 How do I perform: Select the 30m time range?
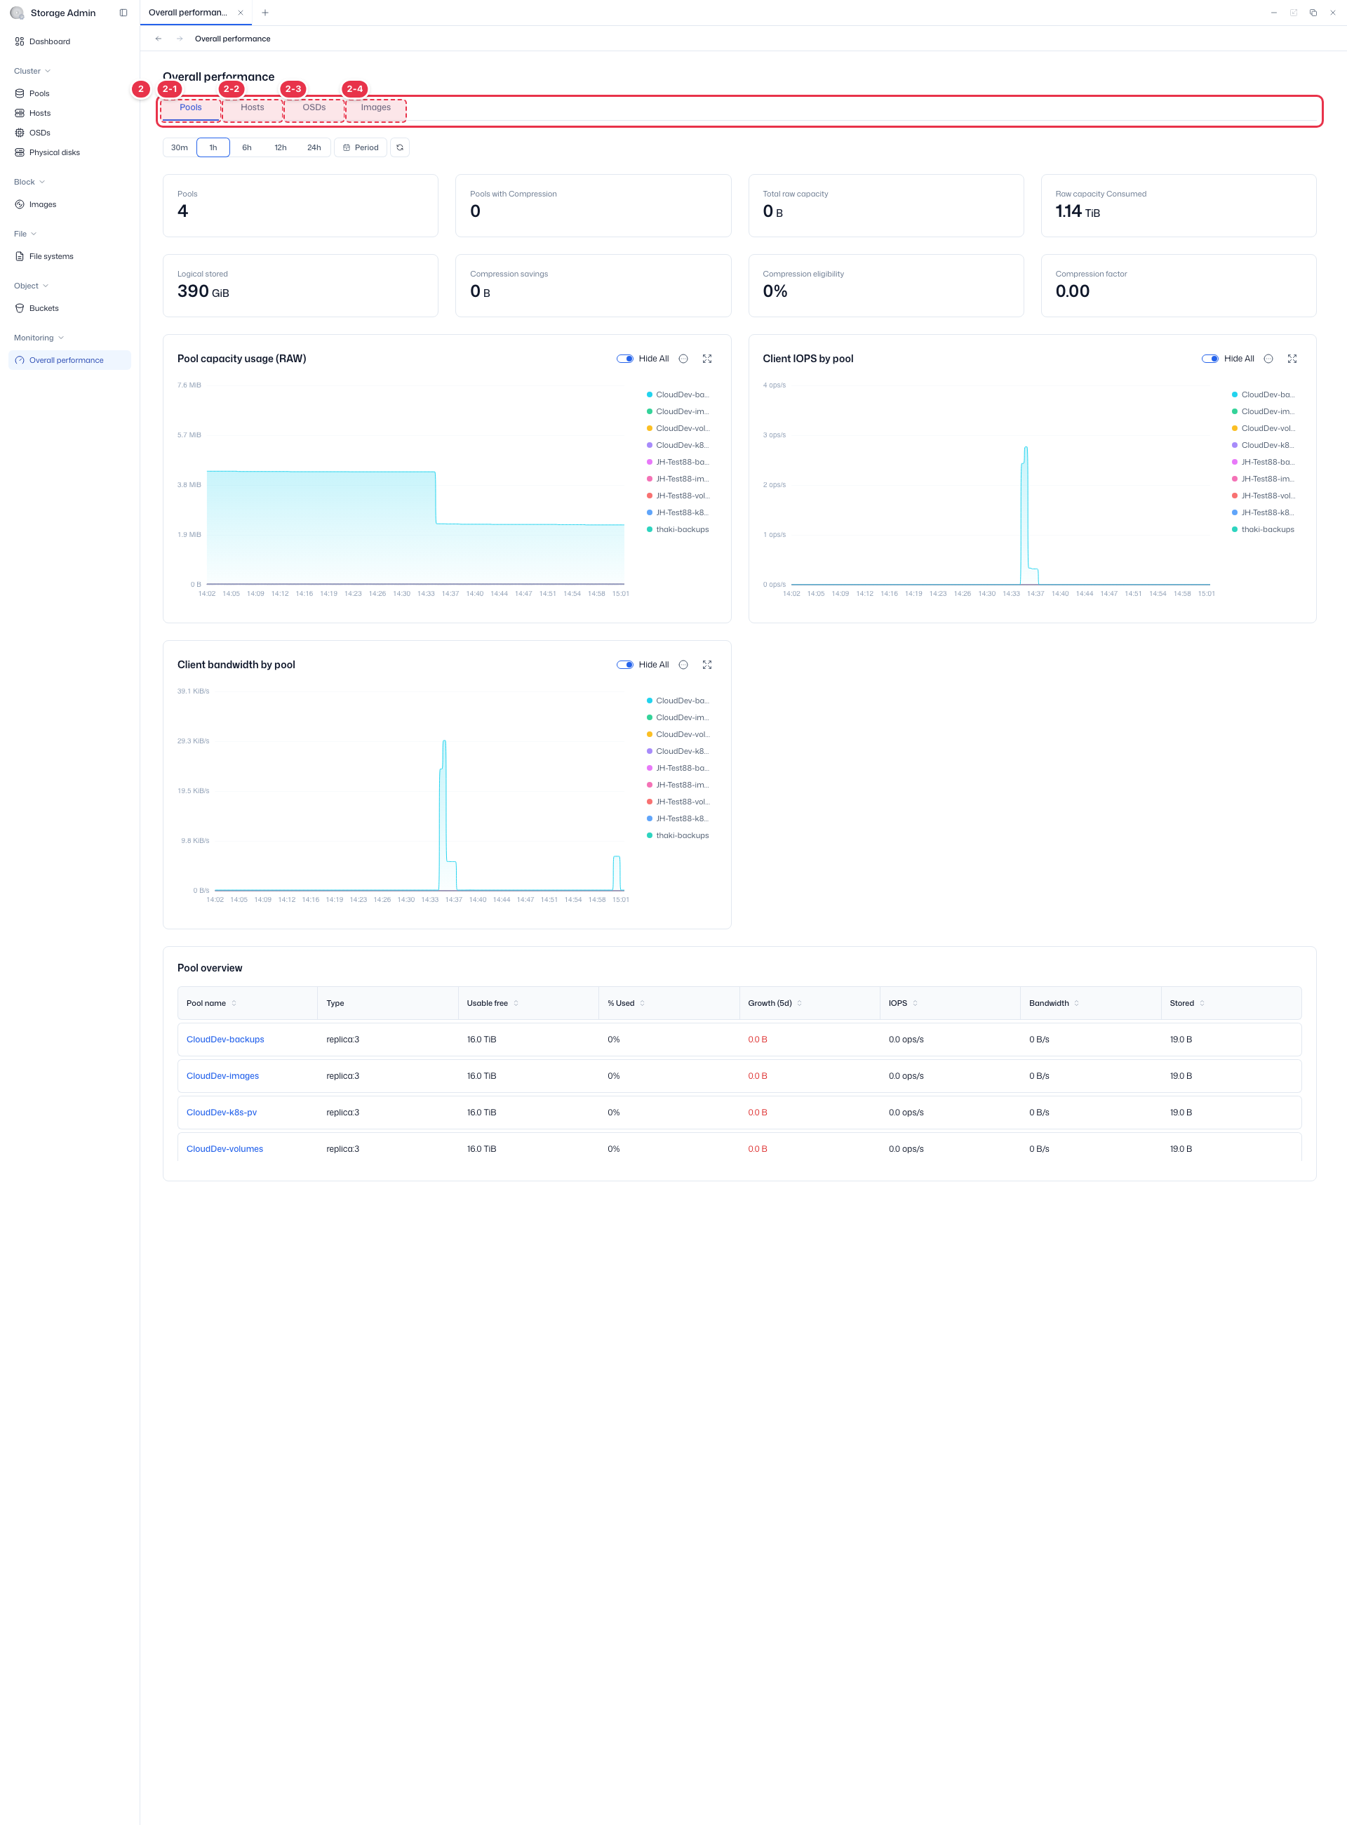180,147
